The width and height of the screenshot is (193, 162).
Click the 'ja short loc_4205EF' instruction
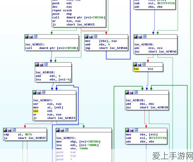[x=25, y=138]
